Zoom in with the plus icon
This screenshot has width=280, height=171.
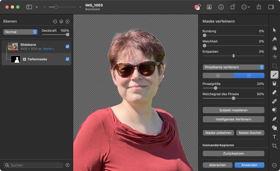pyautogui.click(x=80, y=7)
